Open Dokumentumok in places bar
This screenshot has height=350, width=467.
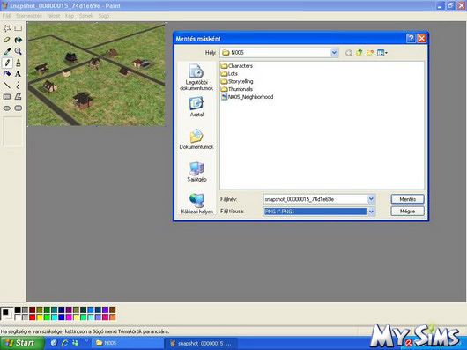pyautogui.click(x=196, y=139)
